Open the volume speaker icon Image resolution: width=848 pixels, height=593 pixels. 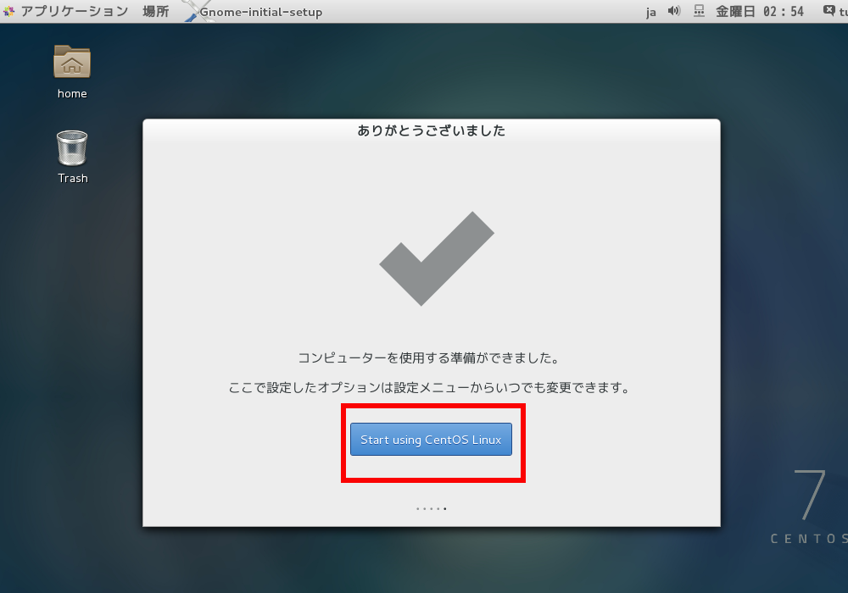[674, 11]
